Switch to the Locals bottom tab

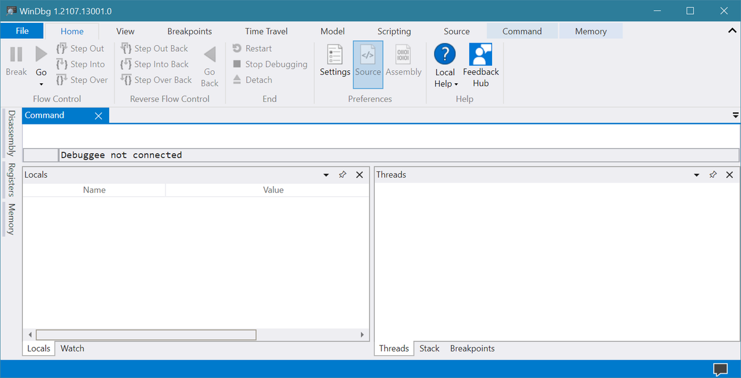39,348
